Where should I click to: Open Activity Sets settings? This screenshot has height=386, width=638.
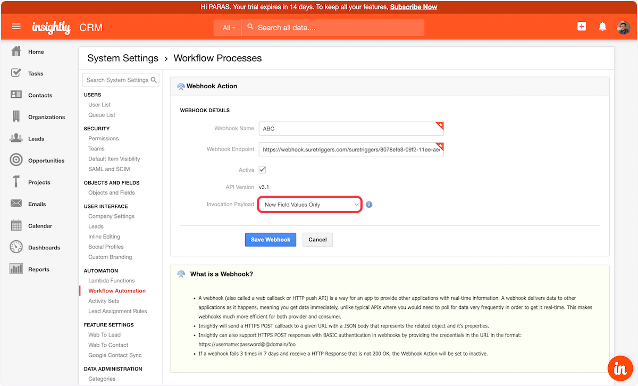point(104,301)
